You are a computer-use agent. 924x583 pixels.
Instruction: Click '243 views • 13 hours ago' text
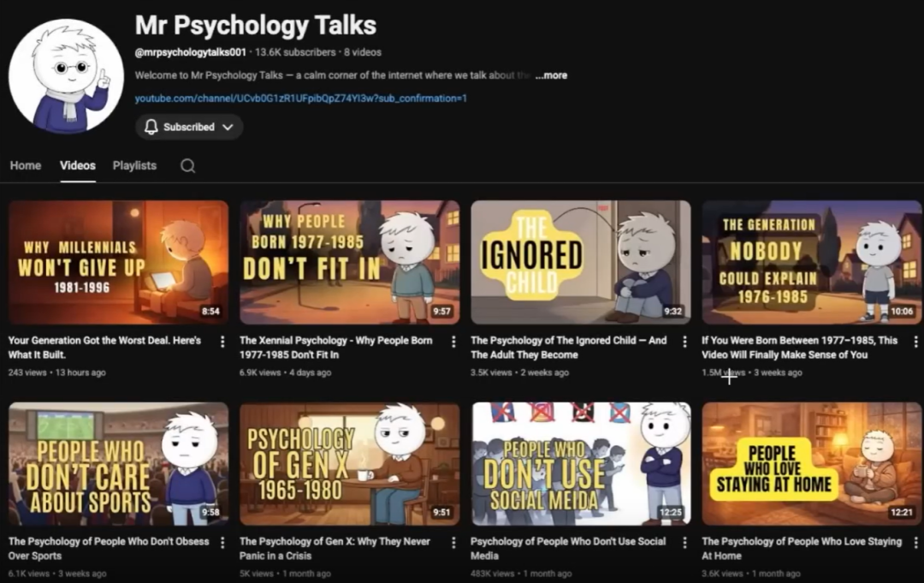57,372
